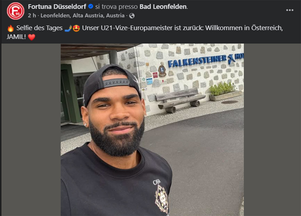The height and width of the screenshot is (216, 301).
Task: Click the Selfie des Tages caption text
Action: [x=39, y=28]
